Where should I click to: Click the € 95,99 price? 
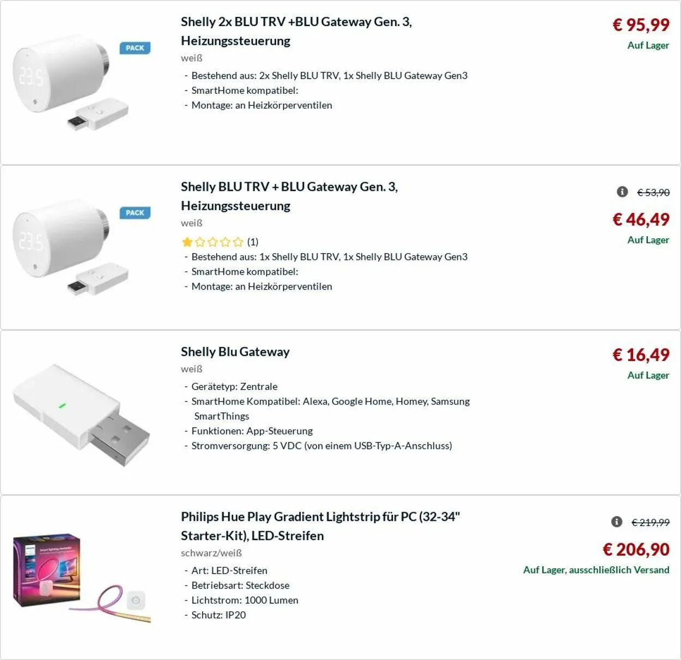[x=641, y=25]
